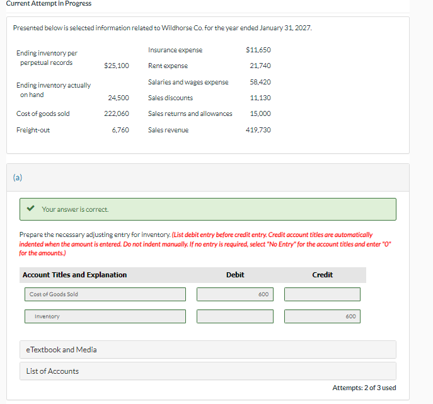Screen dimensions: 433x404
Task: Click the 'Prepare the necessary adjusting entry' instruction
Action: (x=95, y=234)
